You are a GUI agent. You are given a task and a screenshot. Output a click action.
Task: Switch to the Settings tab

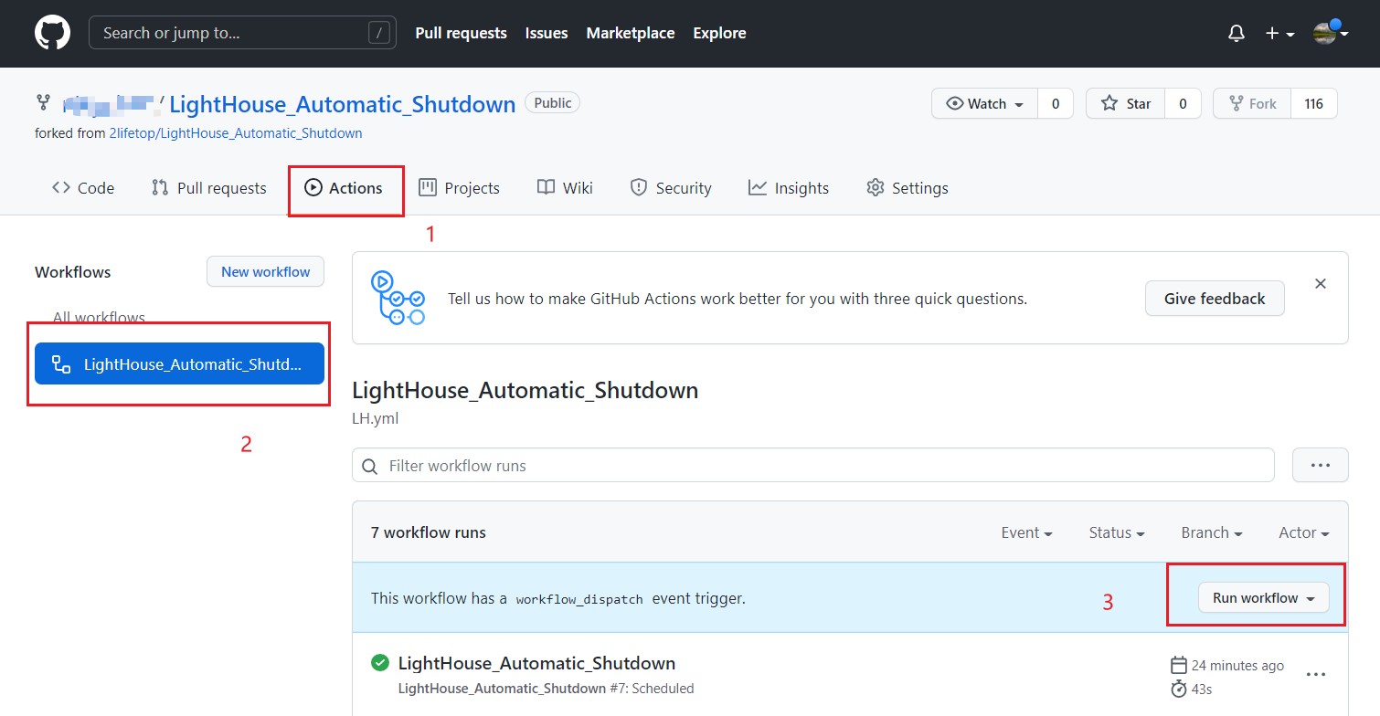(908, 188)
